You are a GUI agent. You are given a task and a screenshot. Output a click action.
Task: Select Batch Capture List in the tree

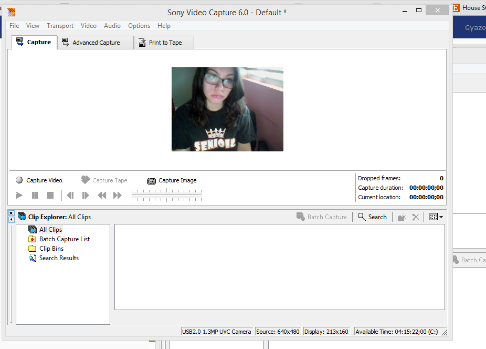[59, 239]
